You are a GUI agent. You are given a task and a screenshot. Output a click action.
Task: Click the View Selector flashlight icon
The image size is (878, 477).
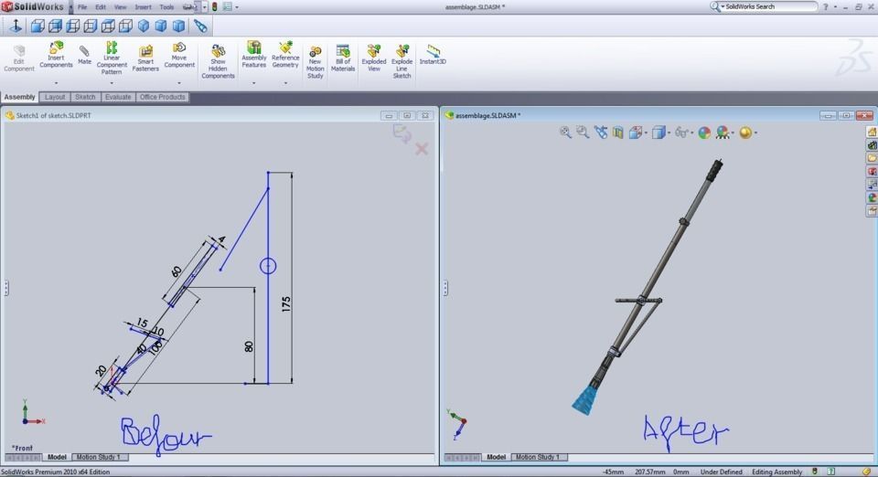click(x=200, y=26)
